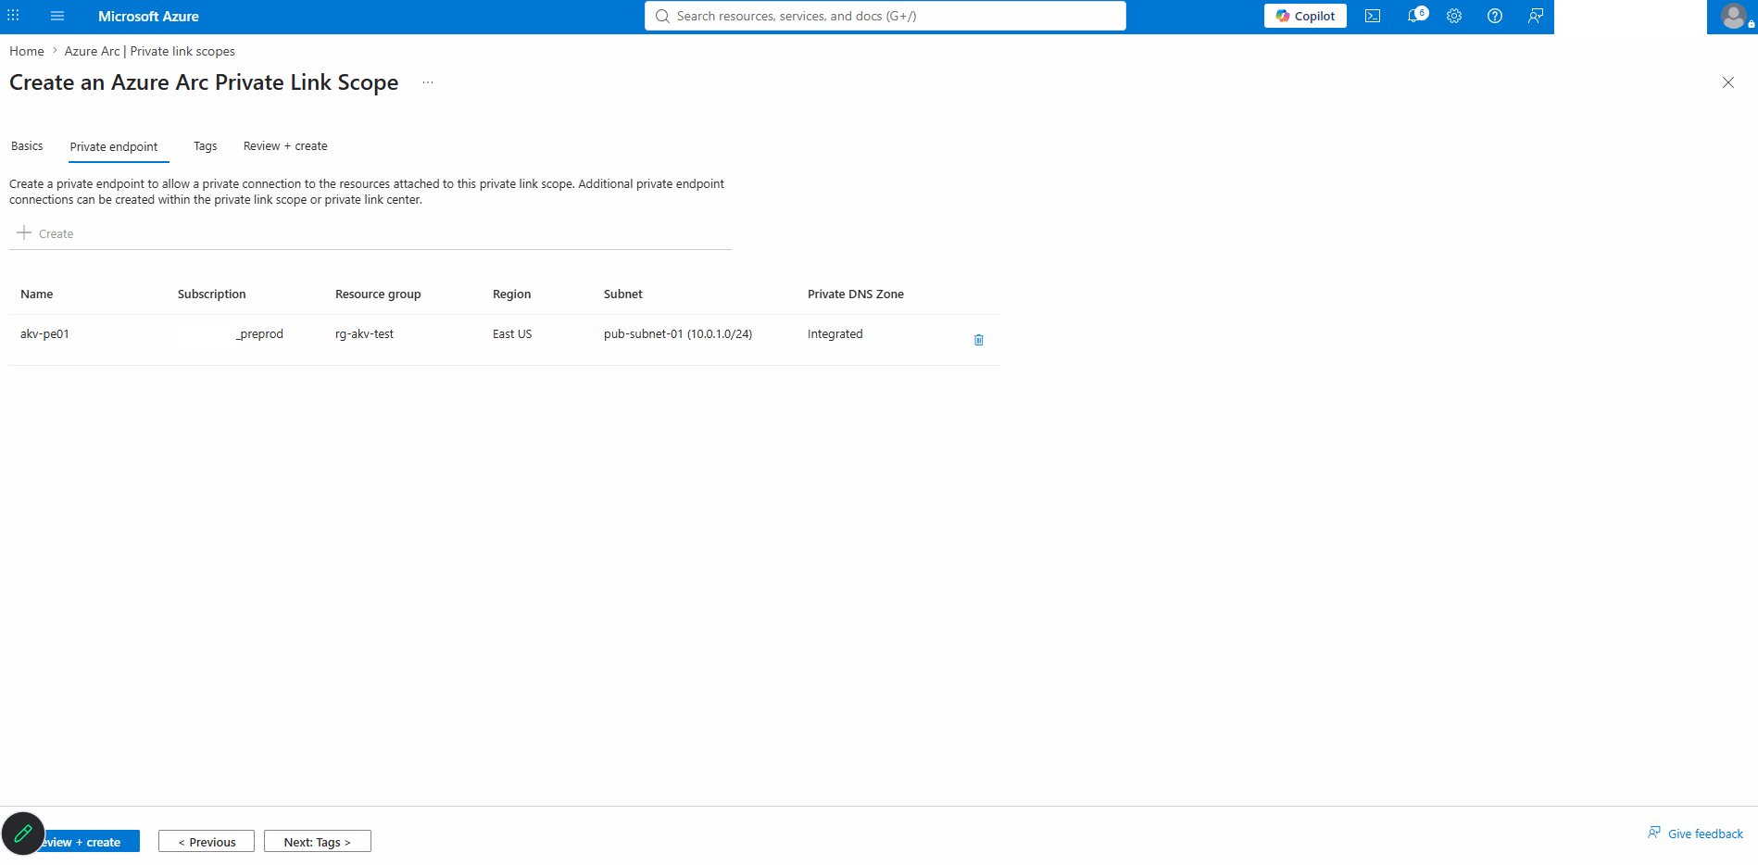Image resolution: width=1758 pixels, height=865 pixels.
Task: Click the Integrated DNS zone cell
Action: click(x=835, y=333)
